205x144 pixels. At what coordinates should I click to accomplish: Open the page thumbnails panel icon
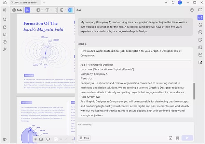5,27
